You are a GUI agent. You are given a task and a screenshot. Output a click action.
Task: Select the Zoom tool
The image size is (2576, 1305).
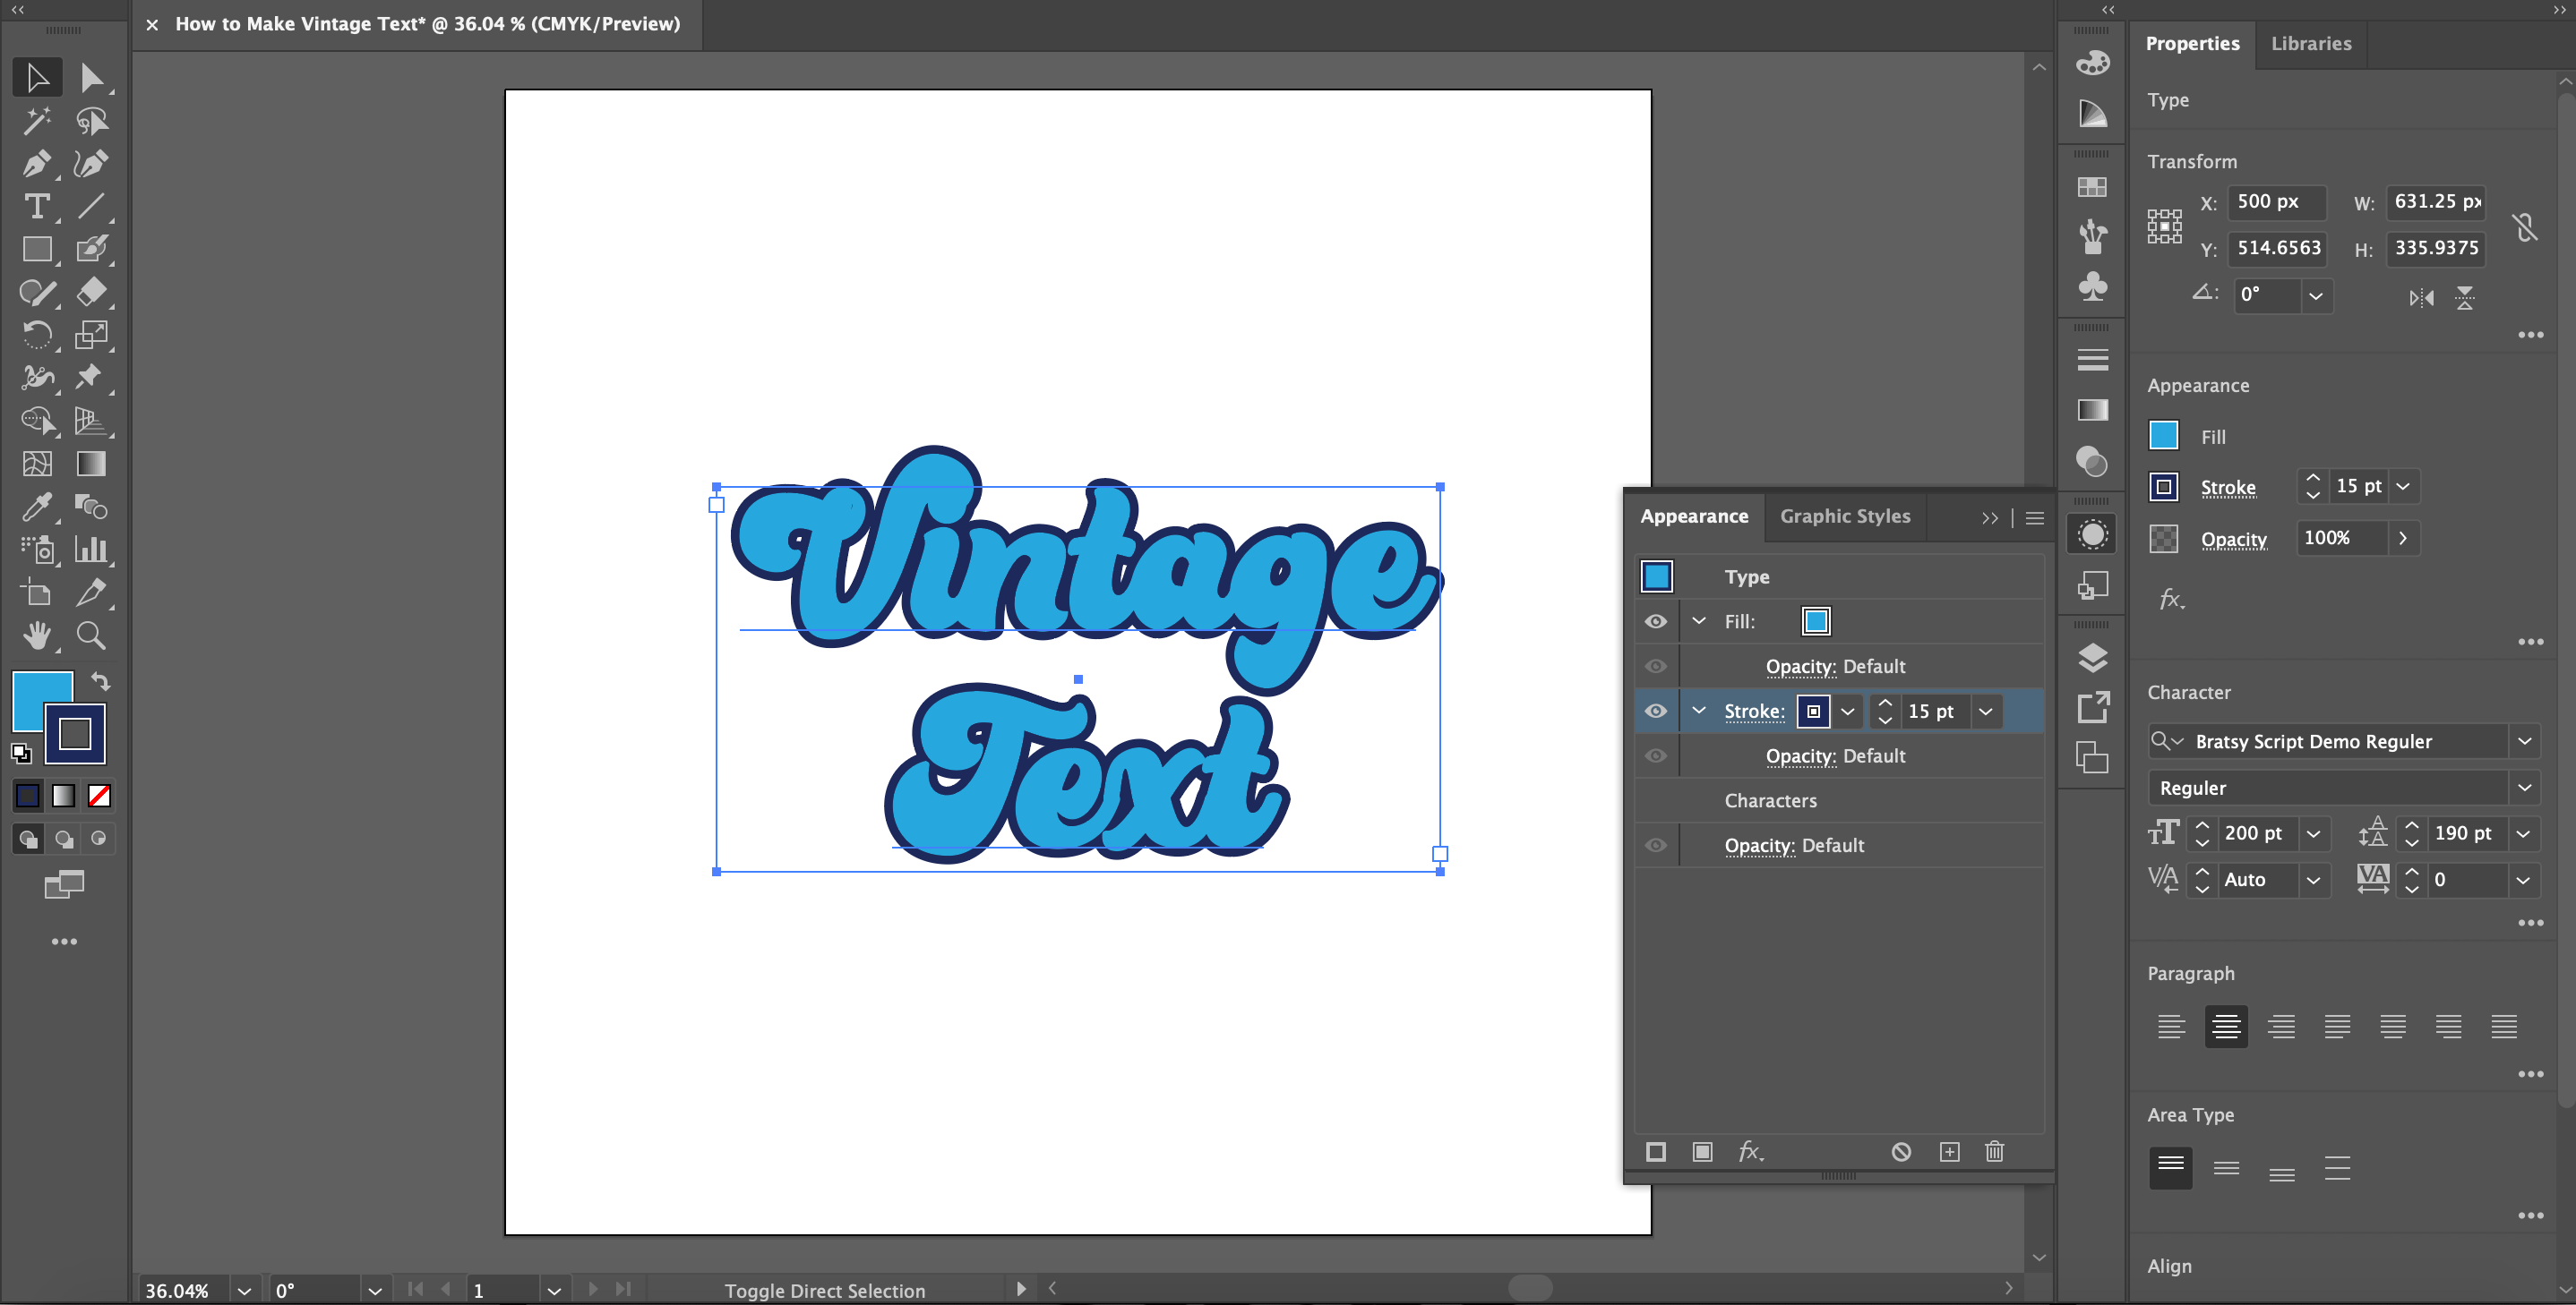pyautogui.click(x=91, y=635)
